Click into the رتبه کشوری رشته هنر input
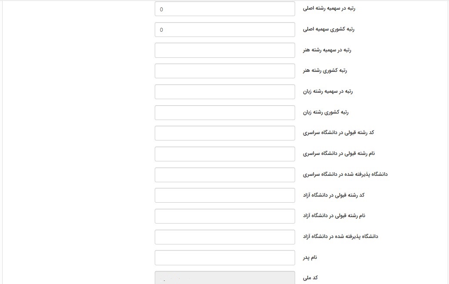The image size is (449, 284). coord(225,71)
